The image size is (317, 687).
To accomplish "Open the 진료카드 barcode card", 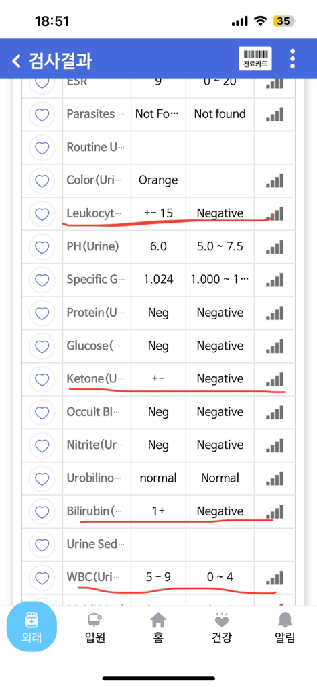I will tap(255, 58).
